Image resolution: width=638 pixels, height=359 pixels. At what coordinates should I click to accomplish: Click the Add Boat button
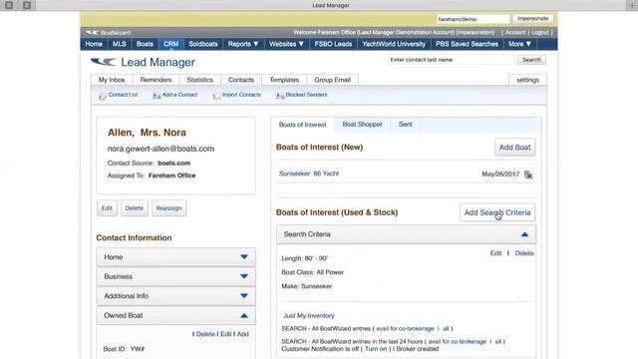click(x=514, y=148)
